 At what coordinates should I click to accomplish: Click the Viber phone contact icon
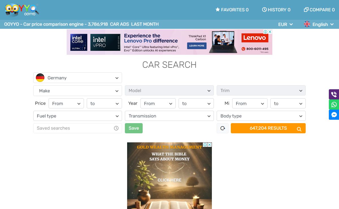tap(334, 94)
